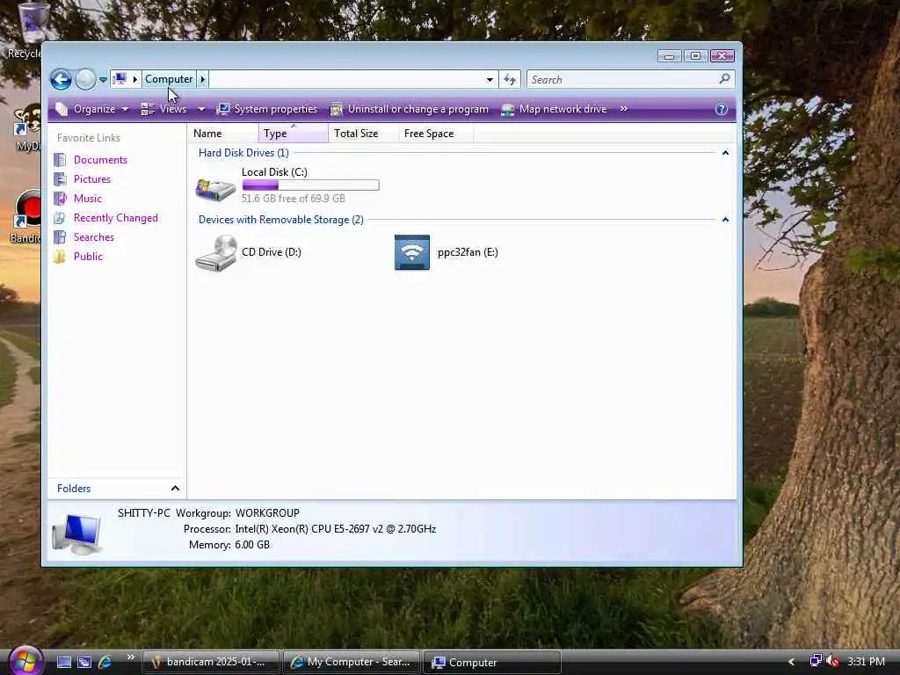
Task: Click the Recently Changed icon in sidebar
Action: click(x=60, y=218)
